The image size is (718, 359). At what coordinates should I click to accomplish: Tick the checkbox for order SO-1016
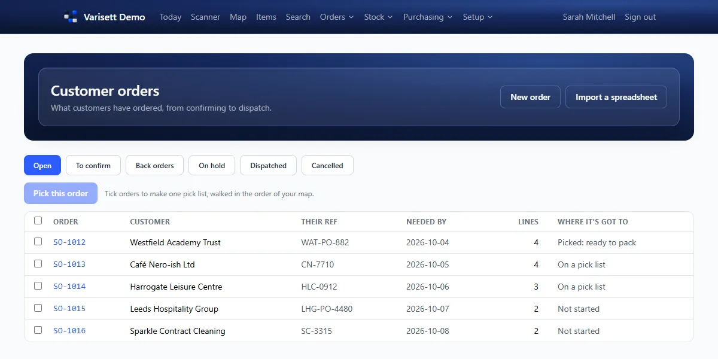click(x=38, y=330)
